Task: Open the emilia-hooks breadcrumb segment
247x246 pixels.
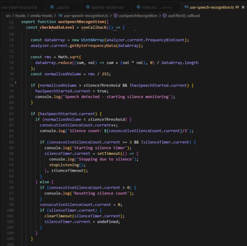Action: 41,16
